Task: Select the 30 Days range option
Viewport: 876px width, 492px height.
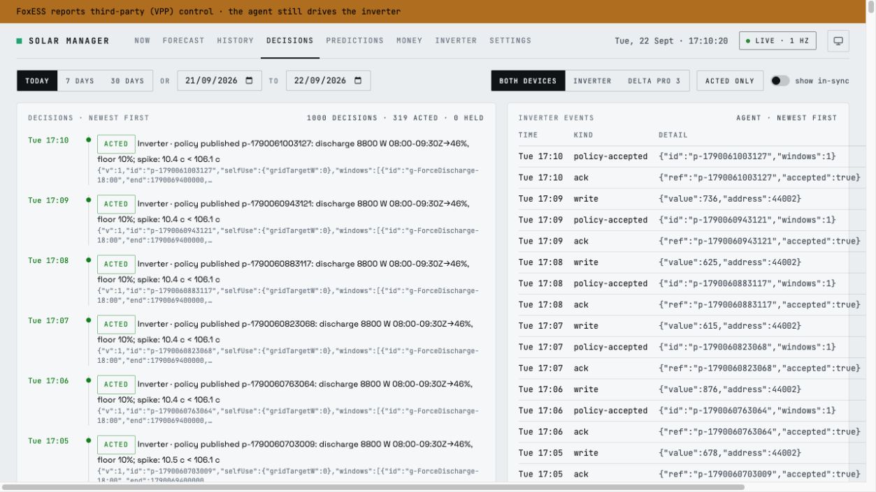Action: (127, 81)
